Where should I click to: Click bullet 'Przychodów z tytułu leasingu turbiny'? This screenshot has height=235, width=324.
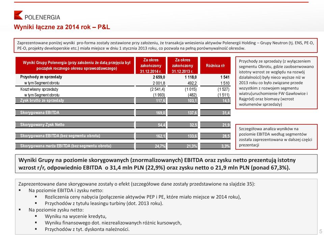pos(104,203)
